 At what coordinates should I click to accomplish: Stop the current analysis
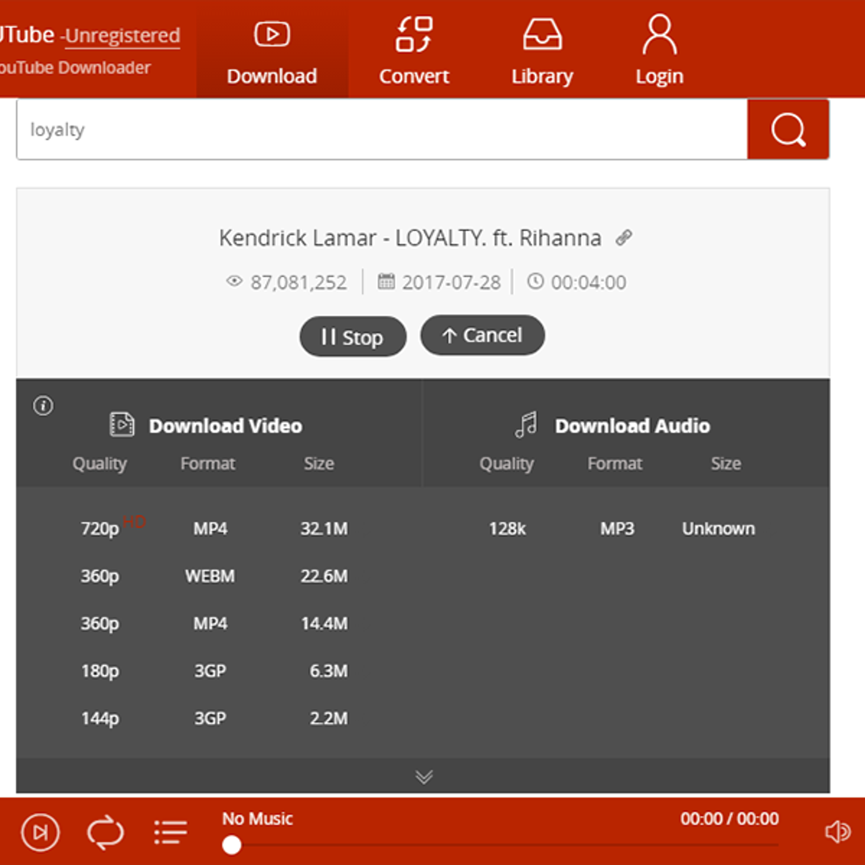tap(352, 336)
